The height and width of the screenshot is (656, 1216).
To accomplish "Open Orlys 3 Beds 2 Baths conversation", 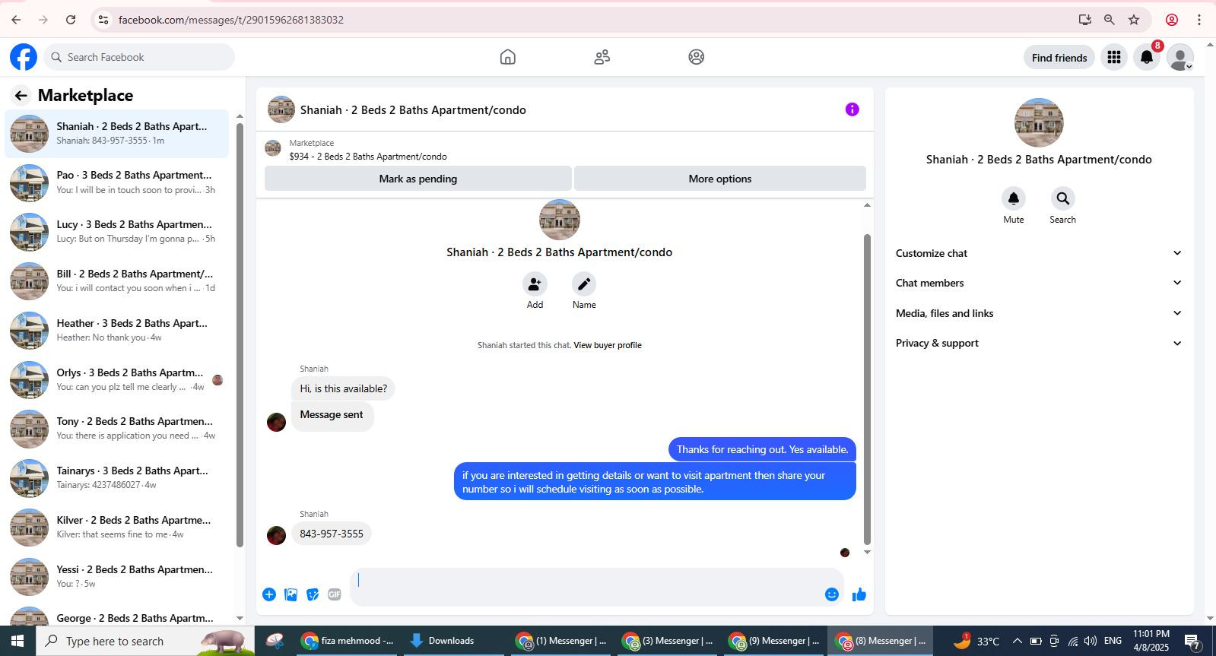I will pos(117,380).
